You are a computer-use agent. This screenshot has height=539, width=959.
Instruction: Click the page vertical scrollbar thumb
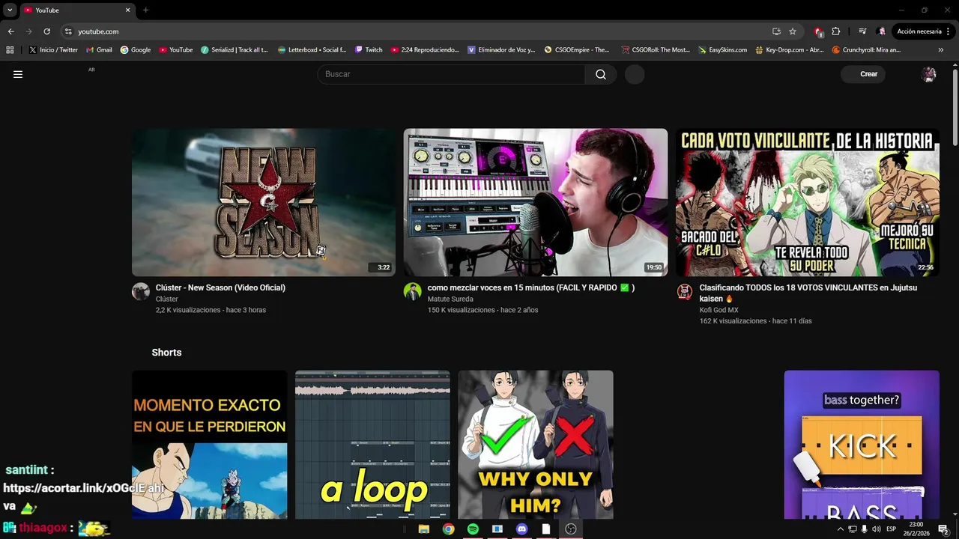point(955,109)
